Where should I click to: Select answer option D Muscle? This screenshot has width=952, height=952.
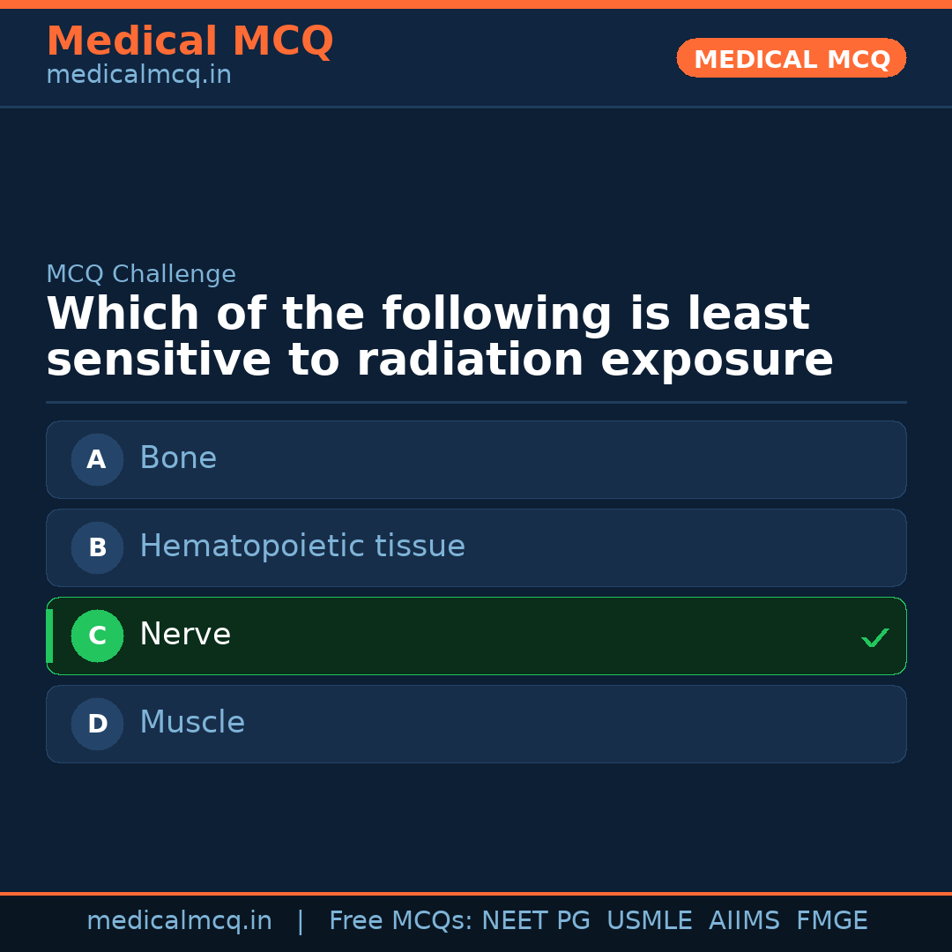pos(476,724)
